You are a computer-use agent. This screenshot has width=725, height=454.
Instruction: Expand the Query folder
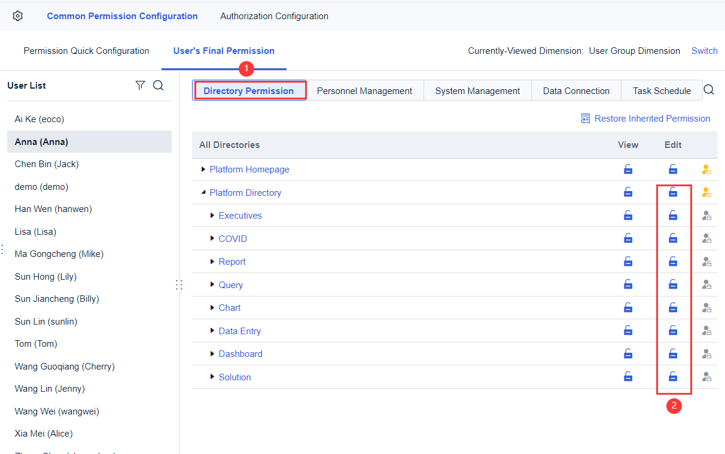click(212, 285)
